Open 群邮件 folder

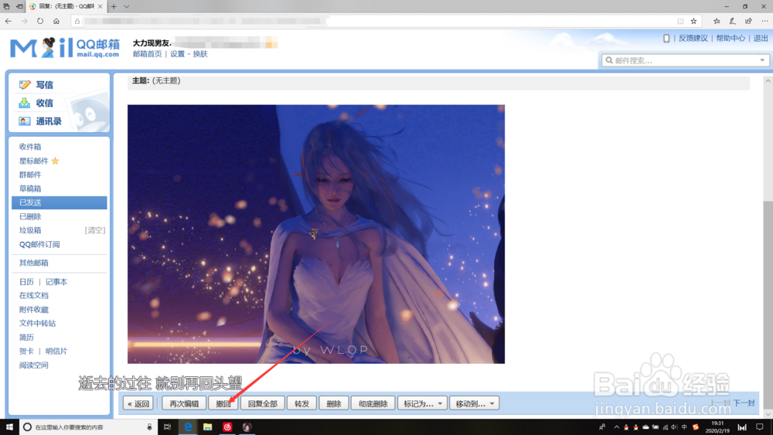(x=30, y=175)
